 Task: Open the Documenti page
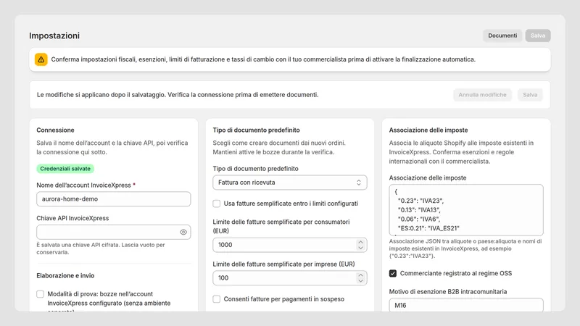click(x=502, y=35)
